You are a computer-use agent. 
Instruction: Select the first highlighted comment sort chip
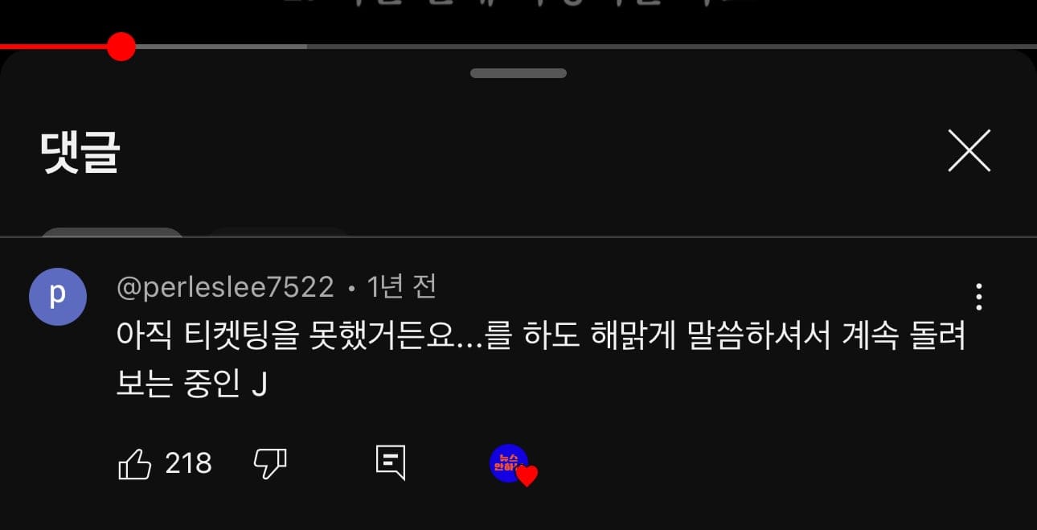112,232
